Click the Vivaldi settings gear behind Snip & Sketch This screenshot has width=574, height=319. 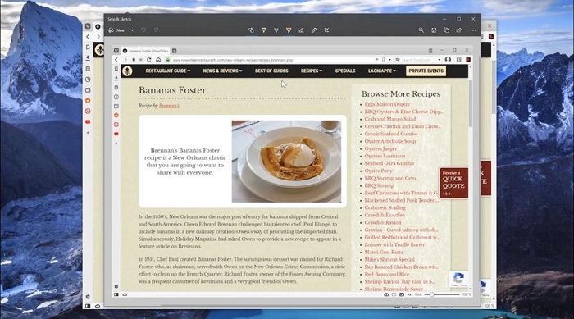click(x=88, y=297)
